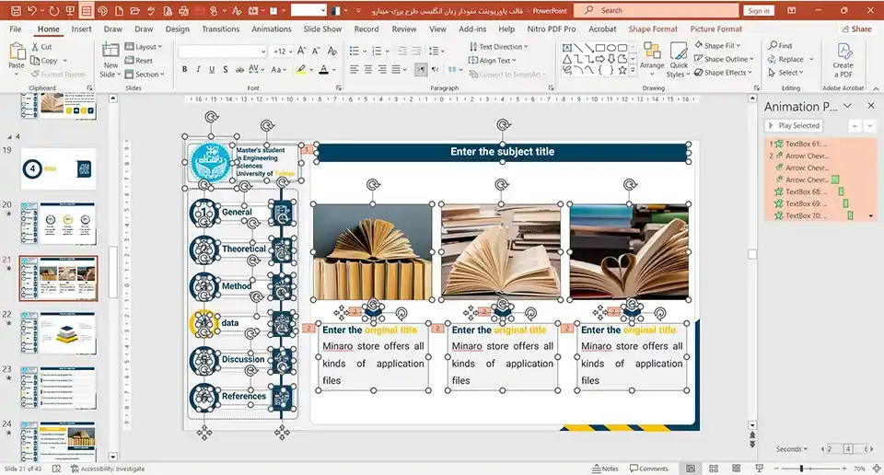Select slide 22 thumbnail
The image size is (884, 475).
coord(59,332)
